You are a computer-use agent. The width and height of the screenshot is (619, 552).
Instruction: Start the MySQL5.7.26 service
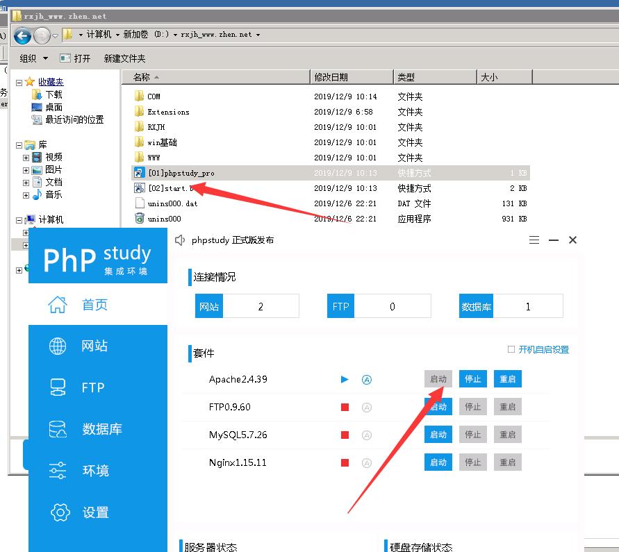tap(438, 435)
